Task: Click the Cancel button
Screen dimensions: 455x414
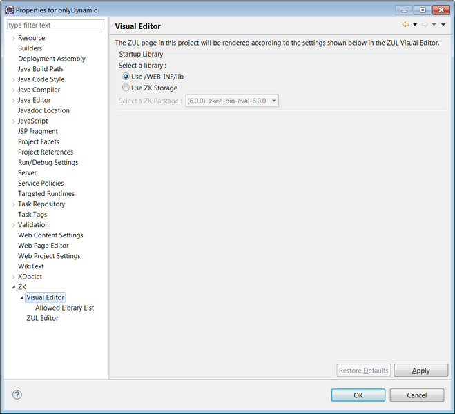Action: point(416,395)
